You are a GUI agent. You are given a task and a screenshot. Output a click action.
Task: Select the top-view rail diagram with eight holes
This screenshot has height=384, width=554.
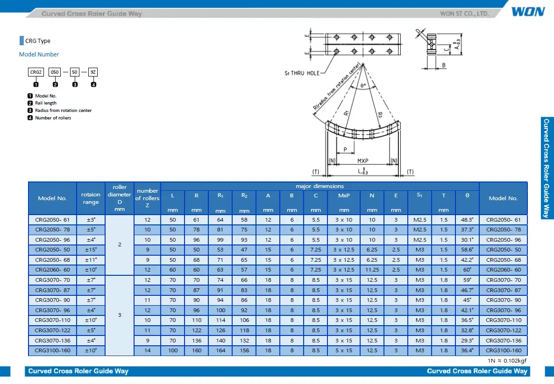362,44
